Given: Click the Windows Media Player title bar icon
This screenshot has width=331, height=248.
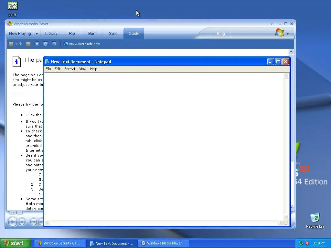Looking at the screenshot, I should (10, 24).
